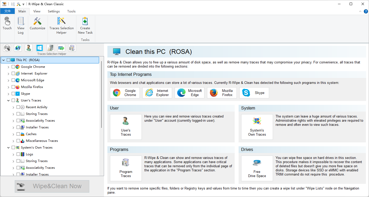This screenshot has width=369, height=197.
Task: Tick the User's Traces checkbox
Action: pos(13,100)
